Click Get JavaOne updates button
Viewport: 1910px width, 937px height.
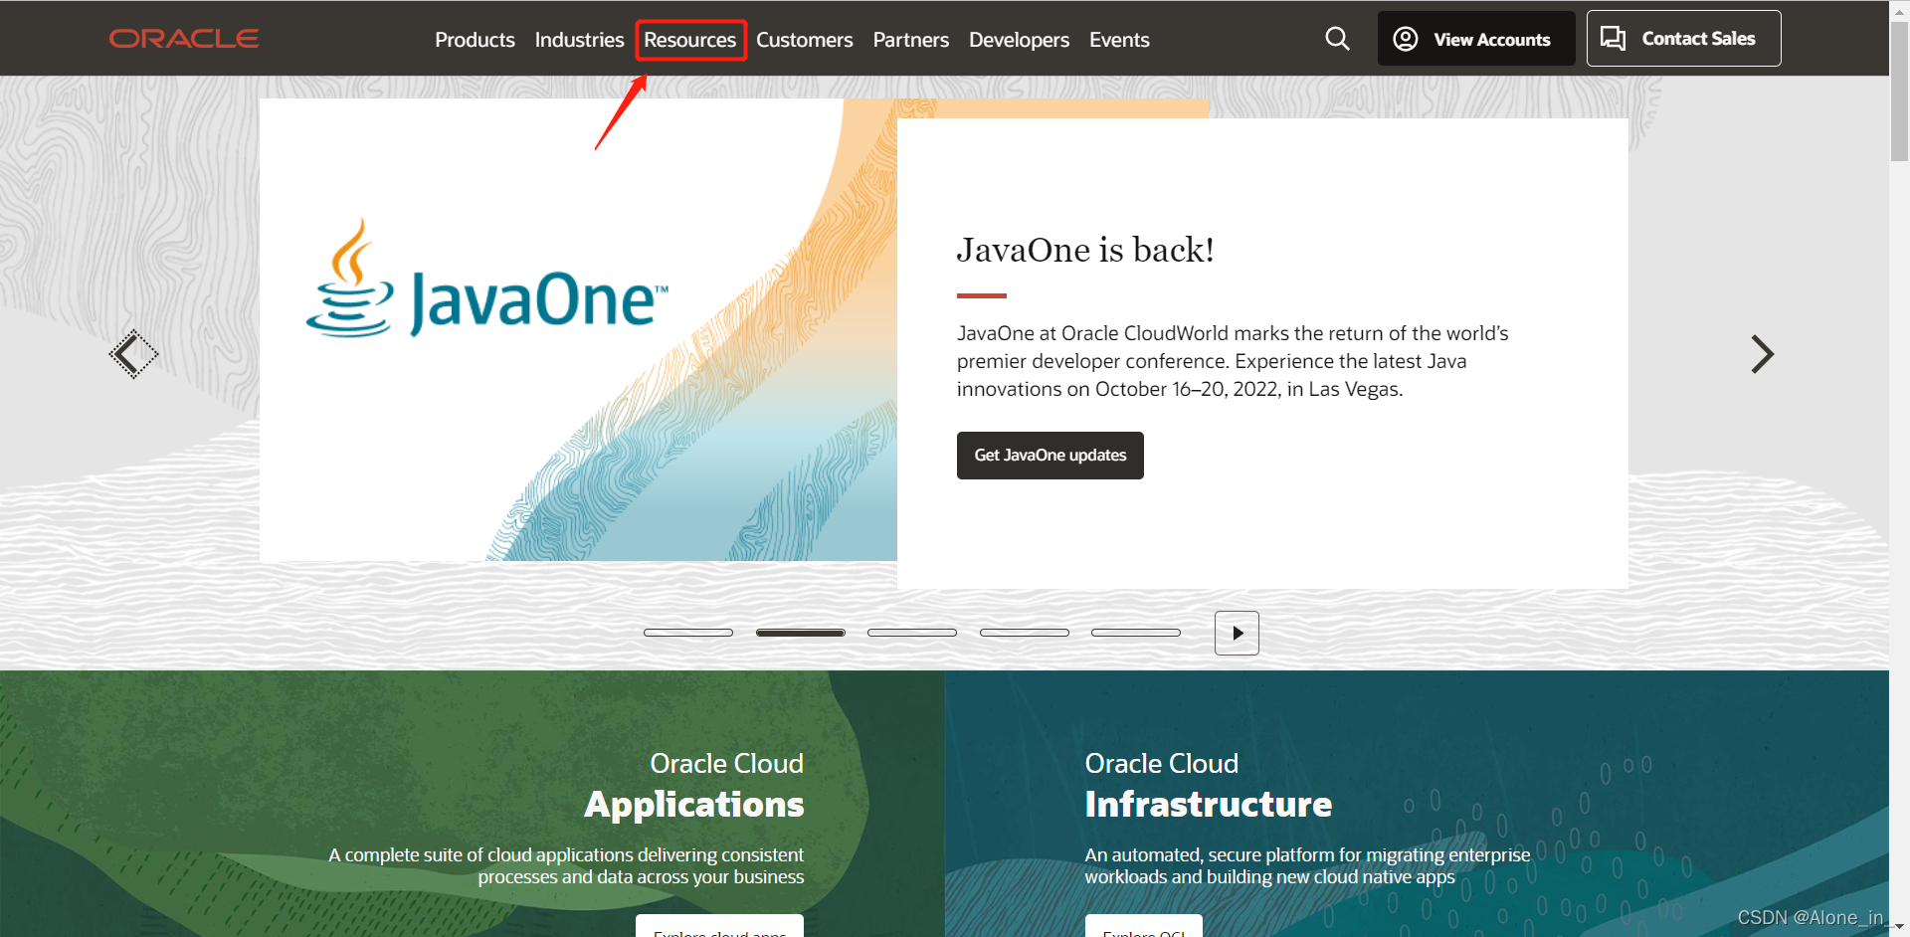(1050, 456)
